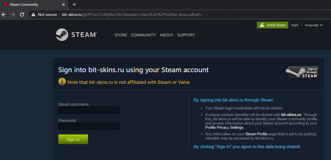Image resolution: width=331 pixels, height=160 pixels.
Task: Click the Not secure warning icon
Action: [33, 14]
